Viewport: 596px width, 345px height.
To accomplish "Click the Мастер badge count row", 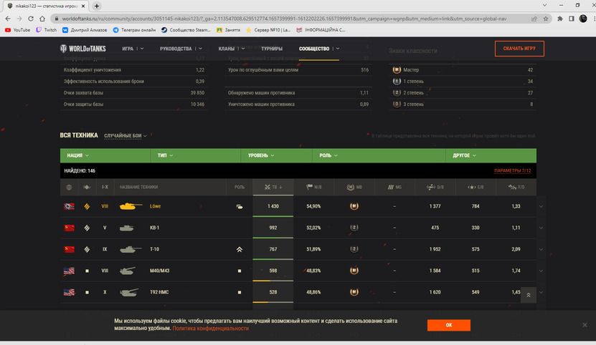I will [x=462, y=70].
